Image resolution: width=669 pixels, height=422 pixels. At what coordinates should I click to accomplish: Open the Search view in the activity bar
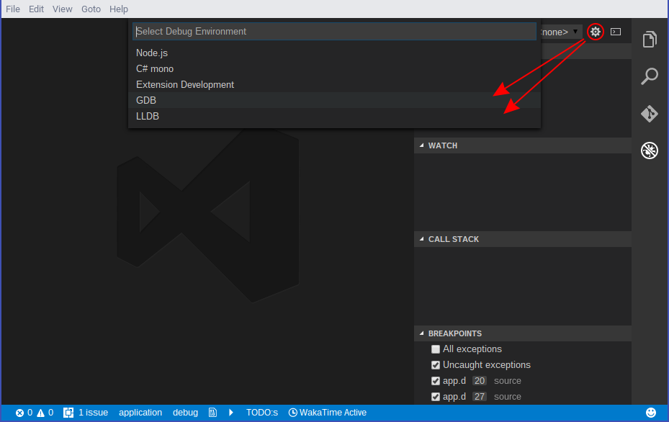pyautogui.click(x=650, y=76)
